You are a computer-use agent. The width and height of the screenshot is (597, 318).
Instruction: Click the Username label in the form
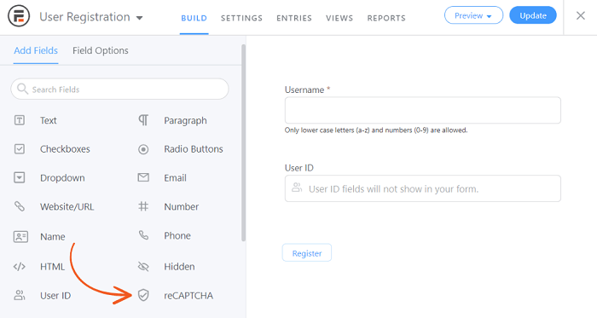tap(304, 90)
